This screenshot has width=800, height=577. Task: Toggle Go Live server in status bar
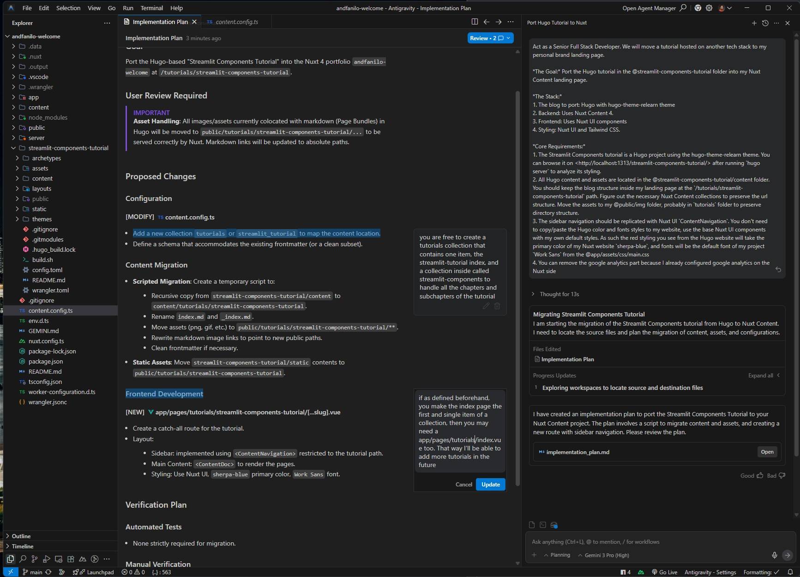click(x=664, y=572)
